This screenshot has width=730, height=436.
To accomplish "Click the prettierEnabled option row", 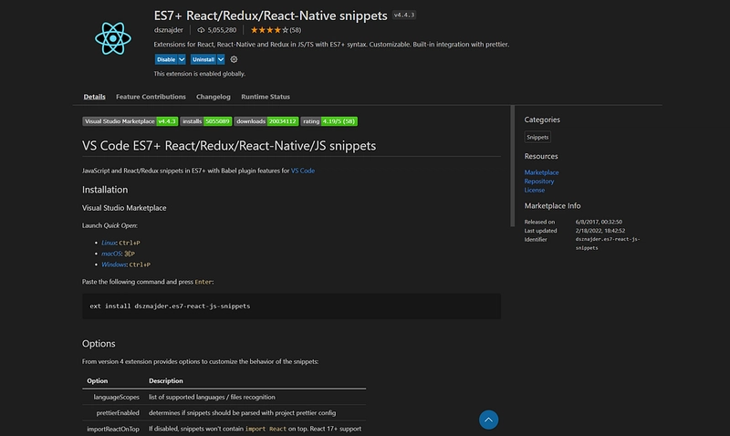I will click(x=224, y=412).
